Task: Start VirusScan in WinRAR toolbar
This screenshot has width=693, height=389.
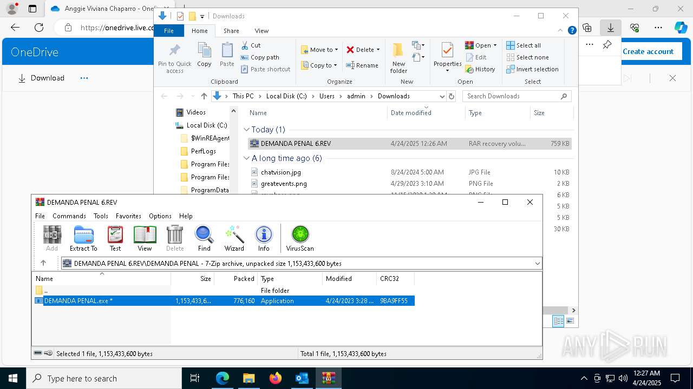Action: click(300, 238)
